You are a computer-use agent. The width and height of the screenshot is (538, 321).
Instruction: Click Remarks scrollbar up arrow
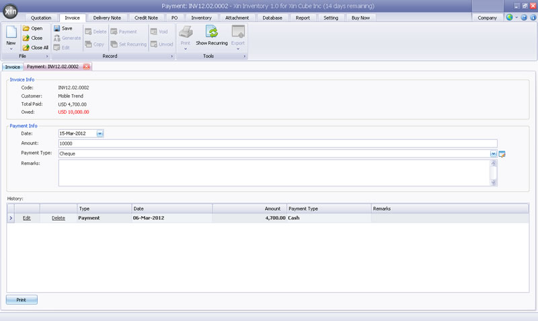click(494, 164)
